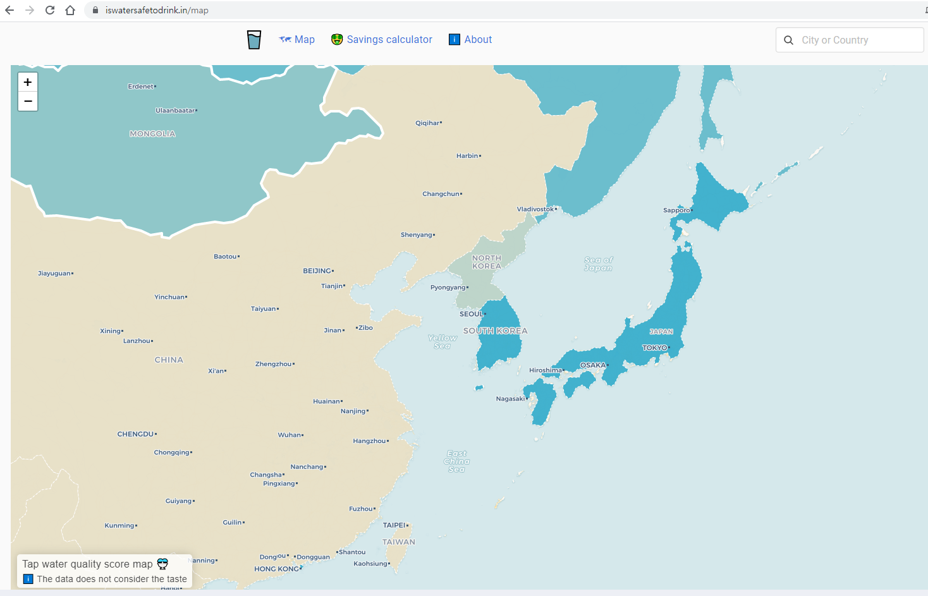Select the SOUTH KOREA label
Viewport: 928px width, 596px height.
point(495,331)
